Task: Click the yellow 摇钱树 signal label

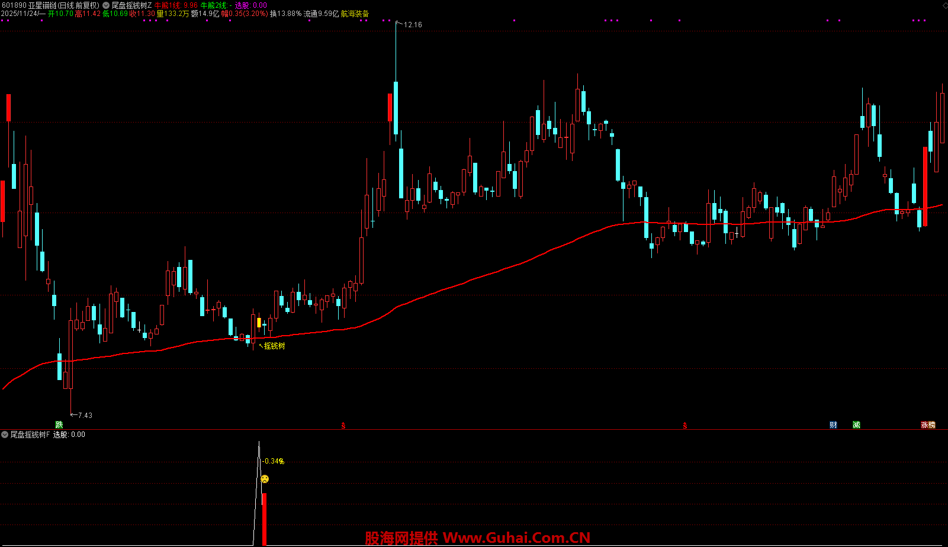Action: (274, 346)
